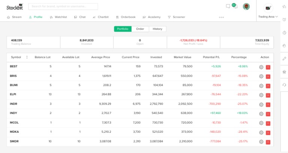Click the search field for symbol or username
This screenshot has height=153, width=288.
point(63,6)
